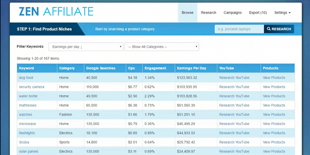
Task: Open the flashlights keyword link
Action: (27, 133)
